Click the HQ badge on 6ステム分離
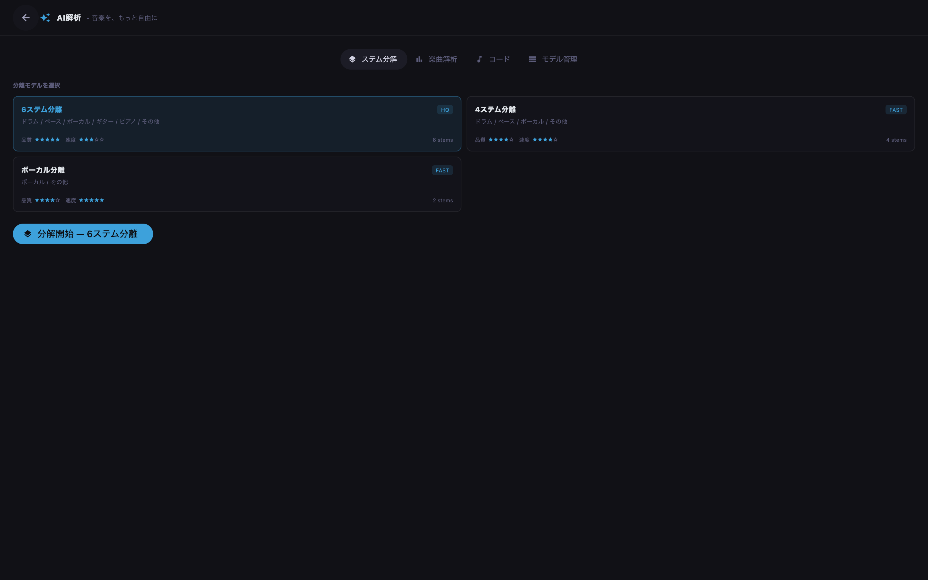 click(445, 110)
